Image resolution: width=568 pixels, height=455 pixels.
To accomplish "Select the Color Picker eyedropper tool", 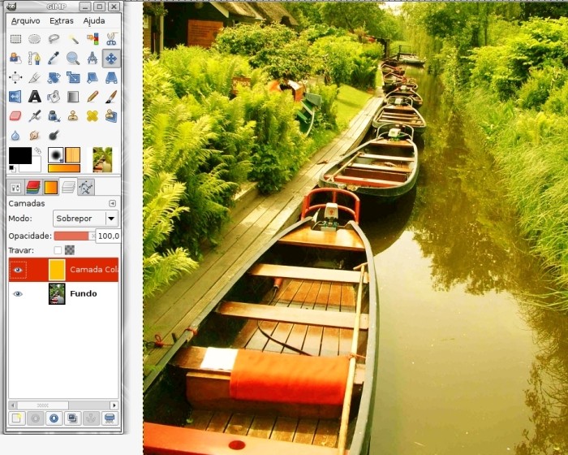I will click(x=54, y=58).
